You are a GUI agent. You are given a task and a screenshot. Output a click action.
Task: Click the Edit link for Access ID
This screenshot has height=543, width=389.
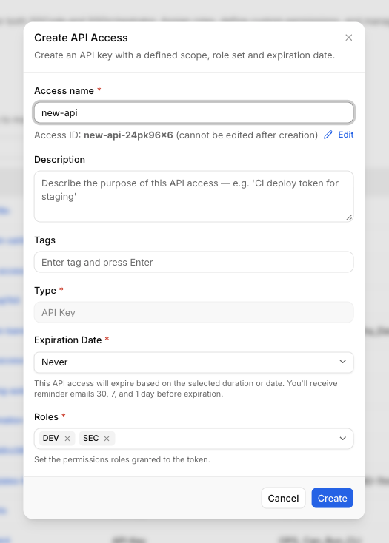tap(346, 135)
